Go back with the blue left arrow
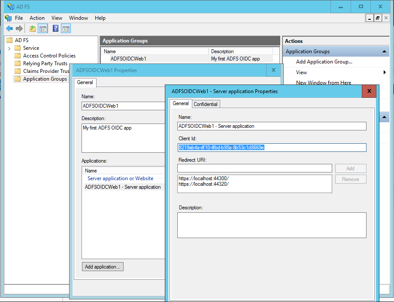This screenshot has height=302, width=394. point(9,29)
